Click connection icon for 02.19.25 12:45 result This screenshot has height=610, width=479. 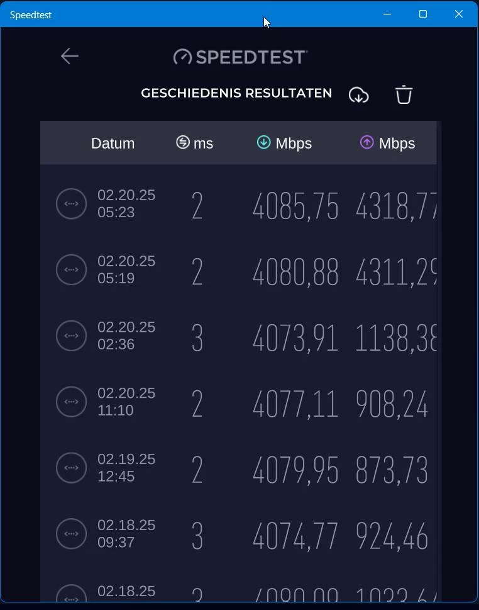[x=71, y=468]
